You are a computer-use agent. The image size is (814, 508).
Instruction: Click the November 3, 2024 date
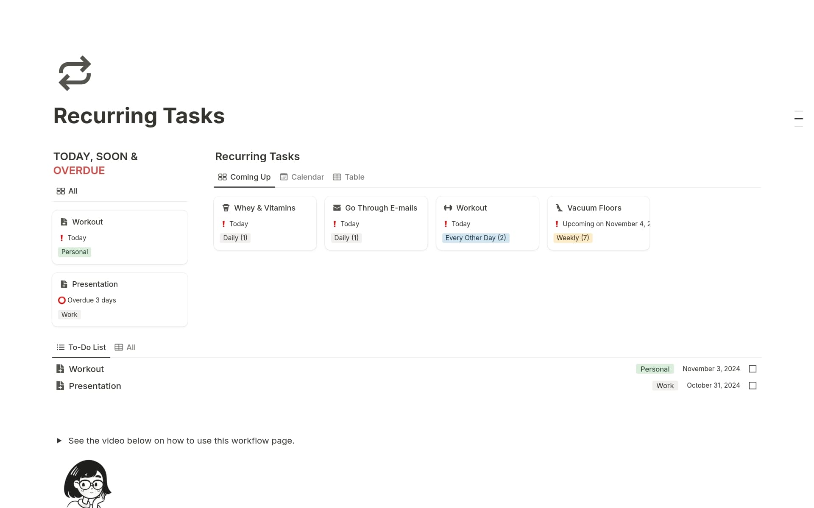711,369
